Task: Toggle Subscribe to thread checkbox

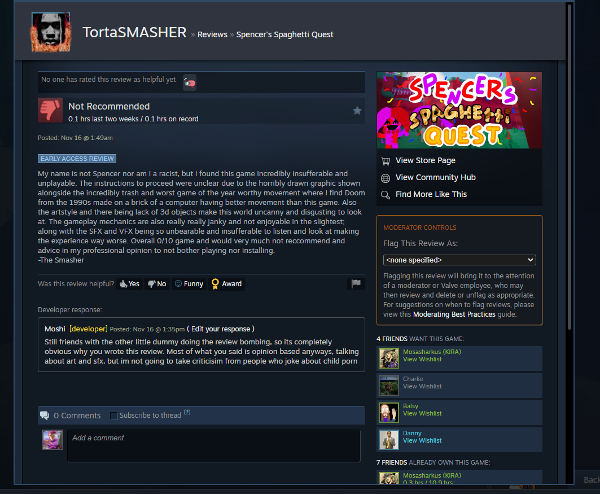Action: click(x=113, y=416)
